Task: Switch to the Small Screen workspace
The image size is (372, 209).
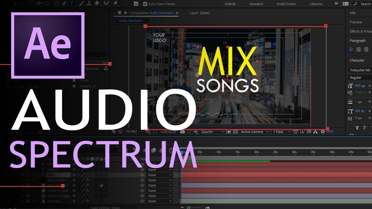Action: click(x=286, y=4)
